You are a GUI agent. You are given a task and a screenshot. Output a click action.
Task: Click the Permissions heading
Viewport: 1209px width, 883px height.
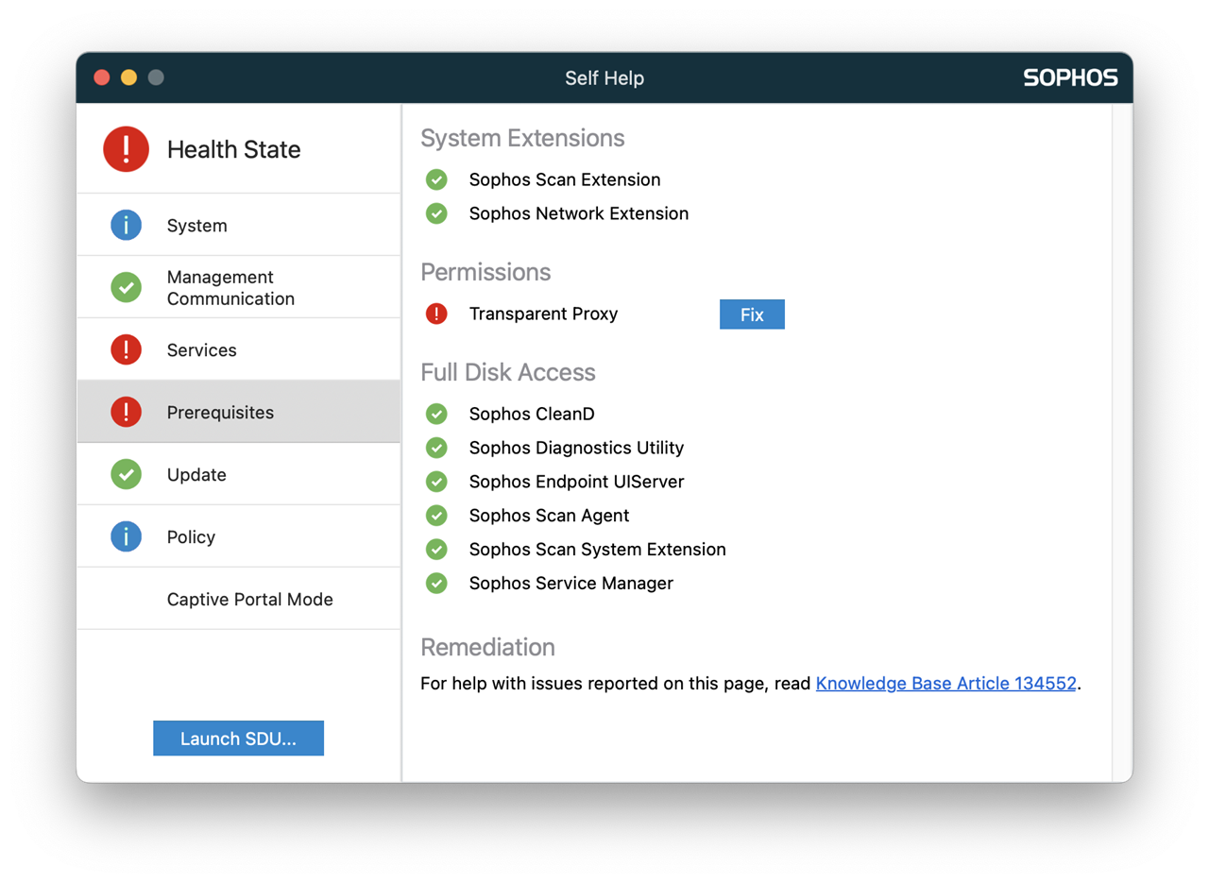(485, 272)
